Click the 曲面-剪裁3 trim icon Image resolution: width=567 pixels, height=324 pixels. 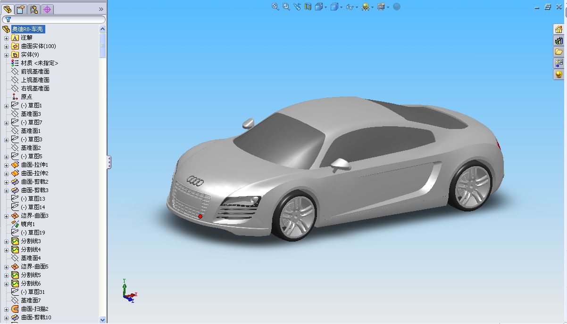point(15,190)
